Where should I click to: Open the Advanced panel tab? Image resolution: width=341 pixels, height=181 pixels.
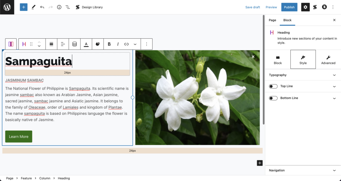(x=328, y=59)
